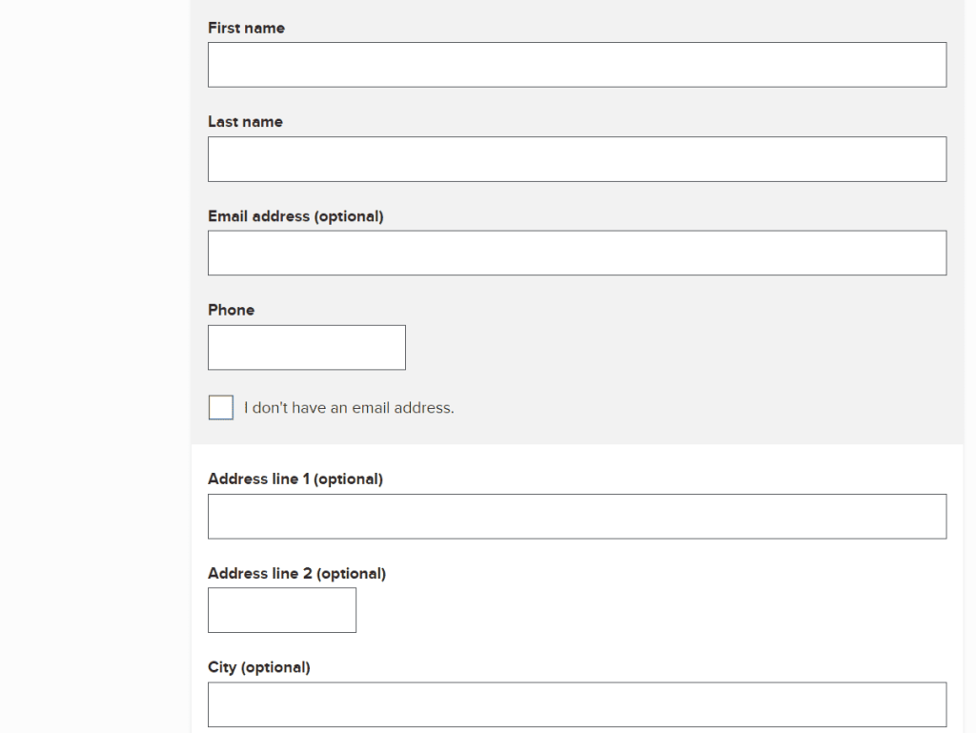Click the Last name label

245,121
